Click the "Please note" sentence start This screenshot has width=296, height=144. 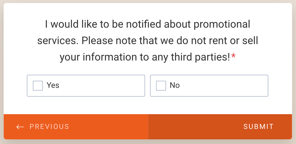pyautogui.click(x=103, y=41)
